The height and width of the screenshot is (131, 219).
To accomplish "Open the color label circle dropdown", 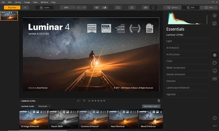I will (x=79, y=101).
